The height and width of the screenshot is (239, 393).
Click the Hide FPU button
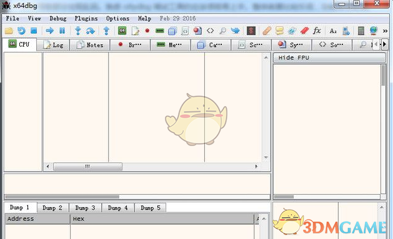(x=329, y=58)
